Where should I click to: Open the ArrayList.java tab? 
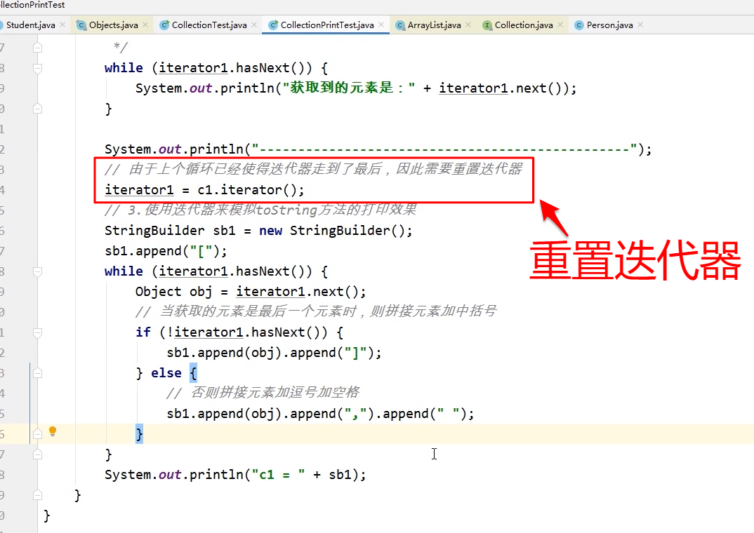(435, 25)
